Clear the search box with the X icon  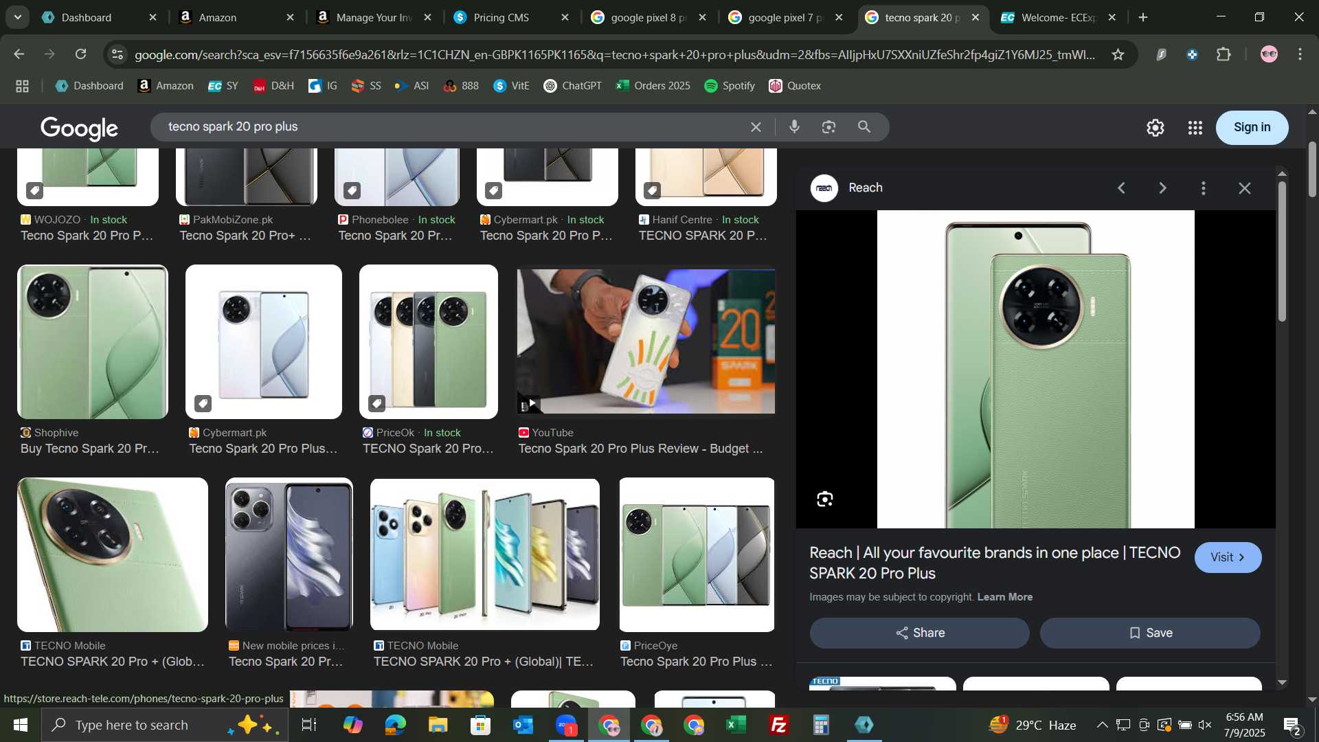click(756, 127)
